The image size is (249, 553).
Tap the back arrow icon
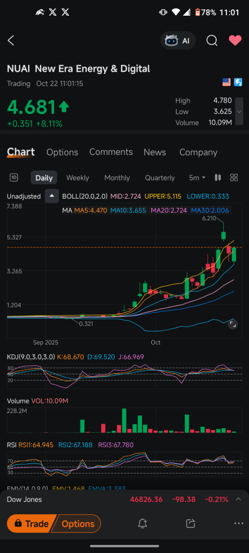11,41
